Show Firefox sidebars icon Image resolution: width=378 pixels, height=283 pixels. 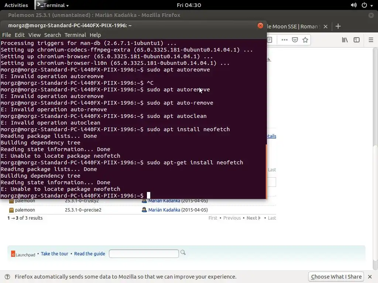(357, 40)
